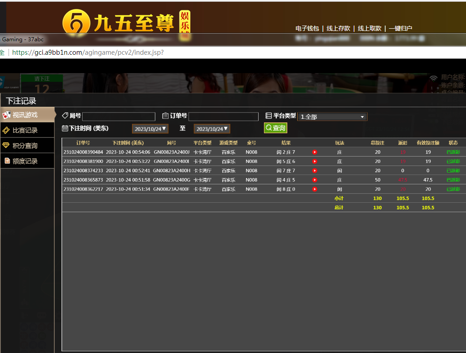Viewport: 466px width, 353px height.
Task: Select the 视讯游戏 tab
Action: click(28, 114)
